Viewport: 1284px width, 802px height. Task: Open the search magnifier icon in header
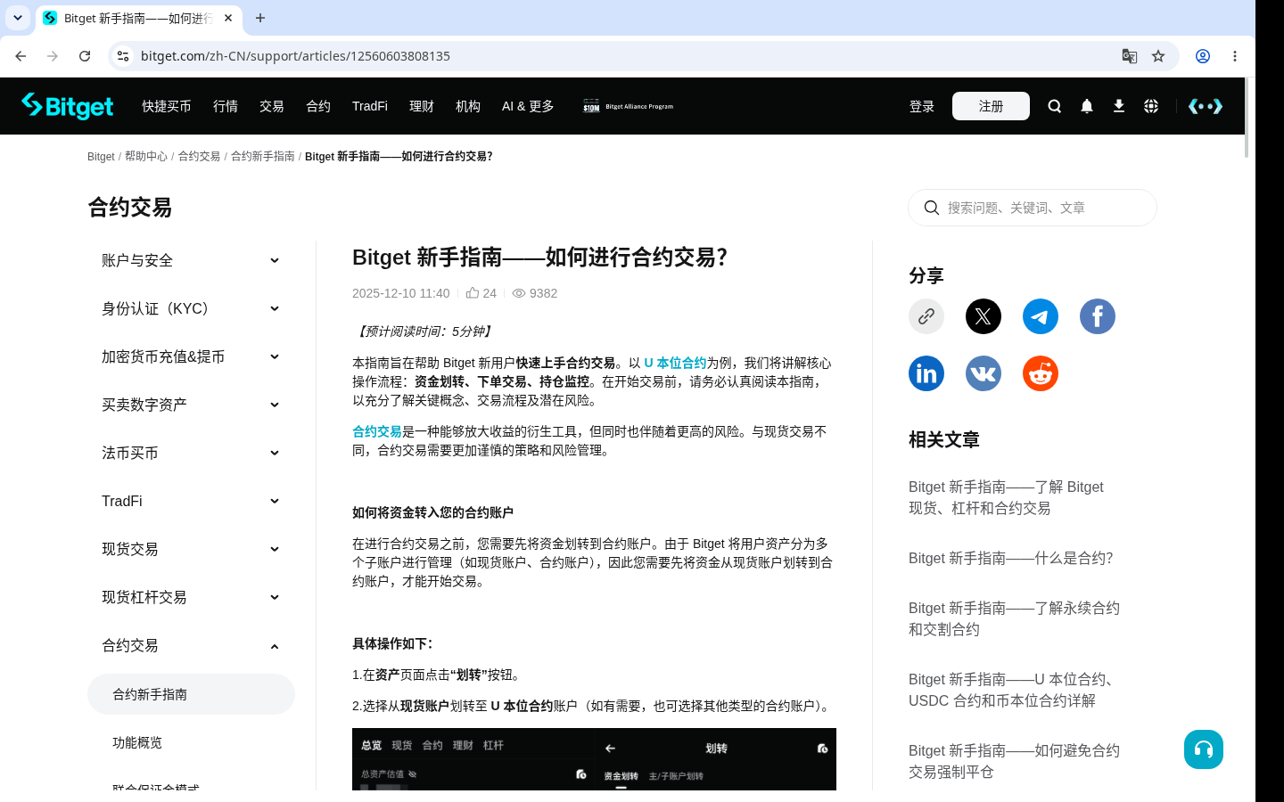point(1055,106)
